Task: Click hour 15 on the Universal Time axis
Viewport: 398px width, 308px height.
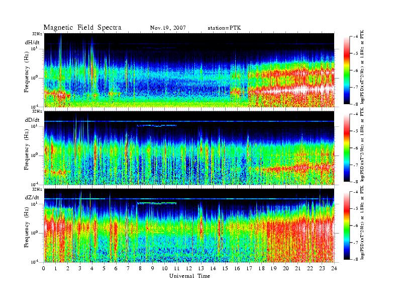Action: (x=225, y=269)
